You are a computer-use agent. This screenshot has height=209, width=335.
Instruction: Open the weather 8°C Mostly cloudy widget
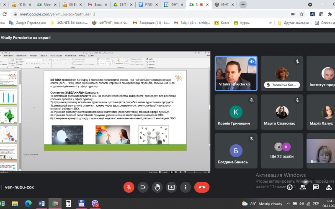tap(262, 204)
